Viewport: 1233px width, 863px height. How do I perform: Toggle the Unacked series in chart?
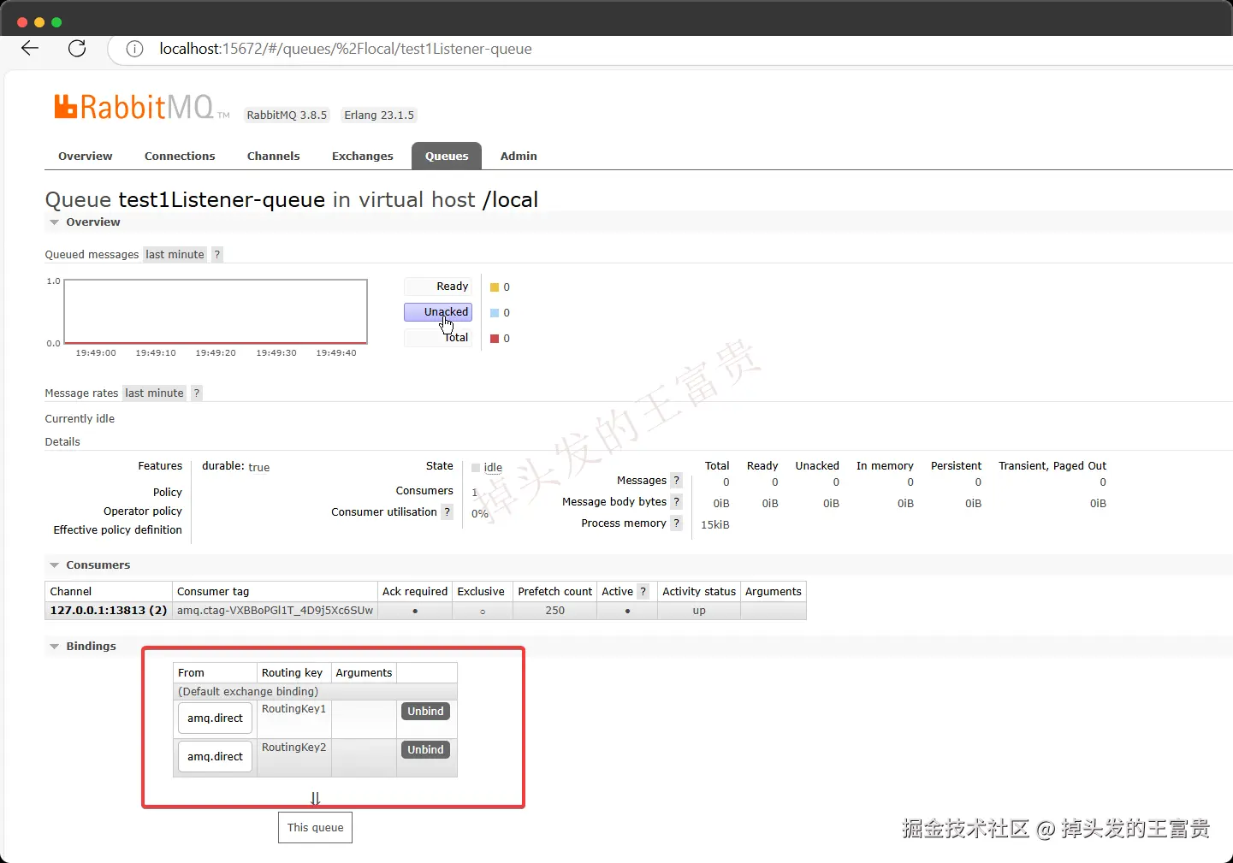438,312
